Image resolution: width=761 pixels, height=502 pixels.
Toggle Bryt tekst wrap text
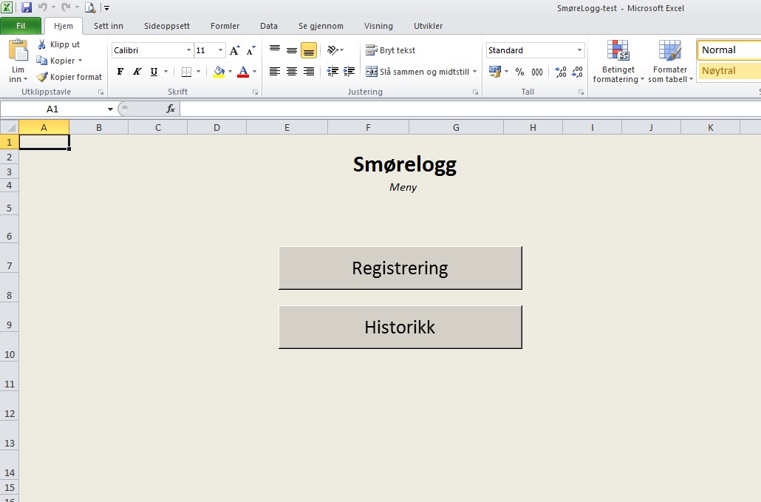(391, 50)
